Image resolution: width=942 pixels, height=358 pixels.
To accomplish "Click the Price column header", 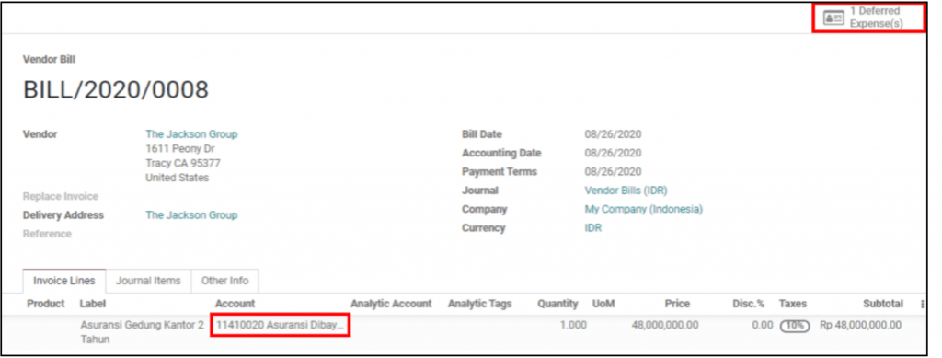I will [677, 304].
